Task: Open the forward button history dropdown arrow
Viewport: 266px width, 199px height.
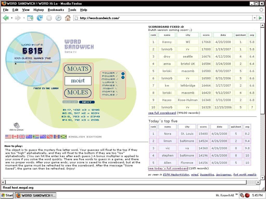Action: 24,18
